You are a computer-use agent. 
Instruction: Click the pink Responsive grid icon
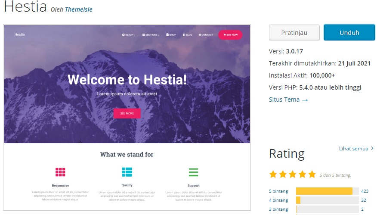point(60,172)
